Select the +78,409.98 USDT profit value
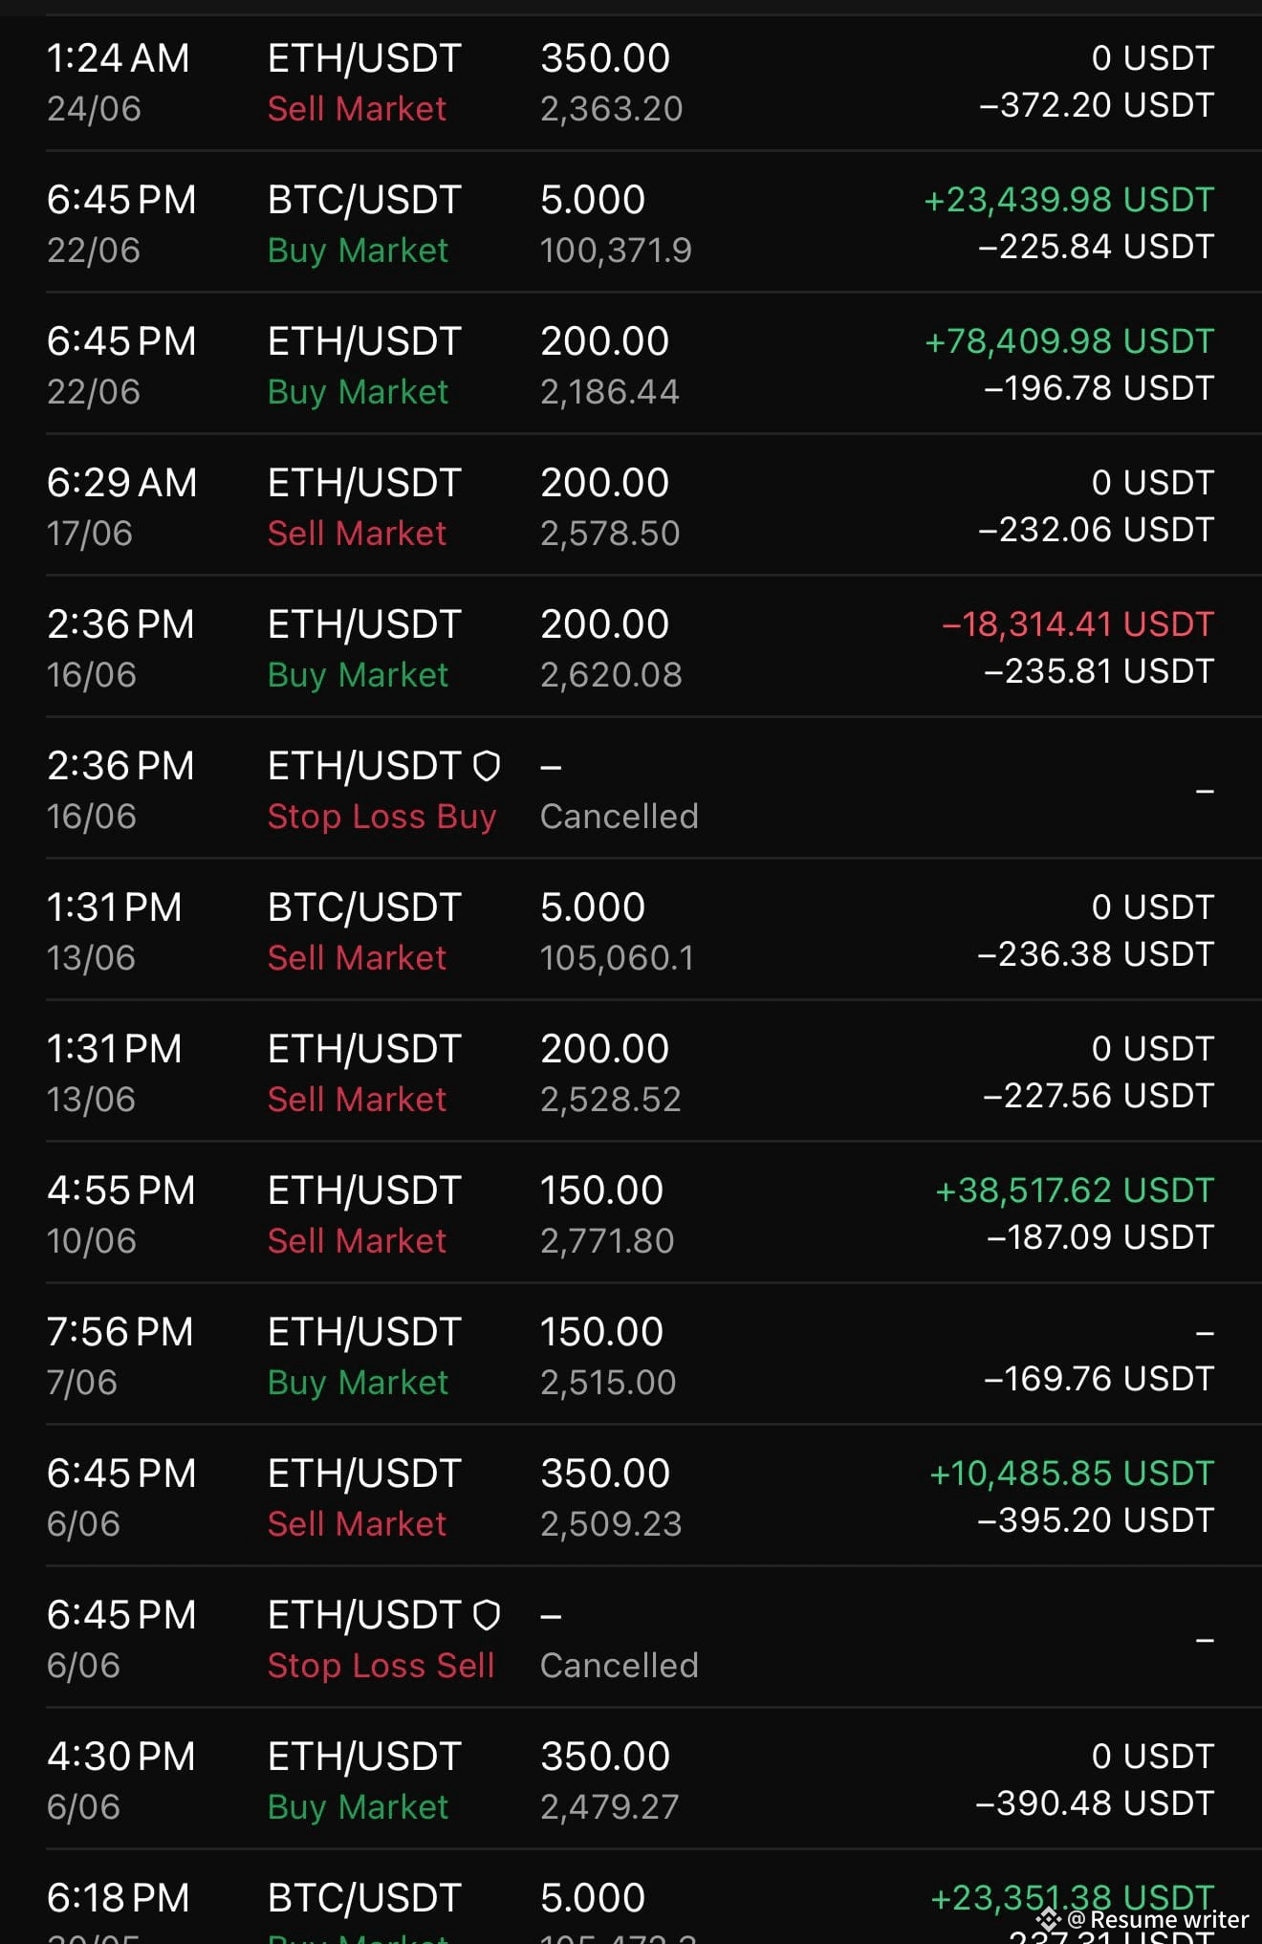 tap(1069, 341)
